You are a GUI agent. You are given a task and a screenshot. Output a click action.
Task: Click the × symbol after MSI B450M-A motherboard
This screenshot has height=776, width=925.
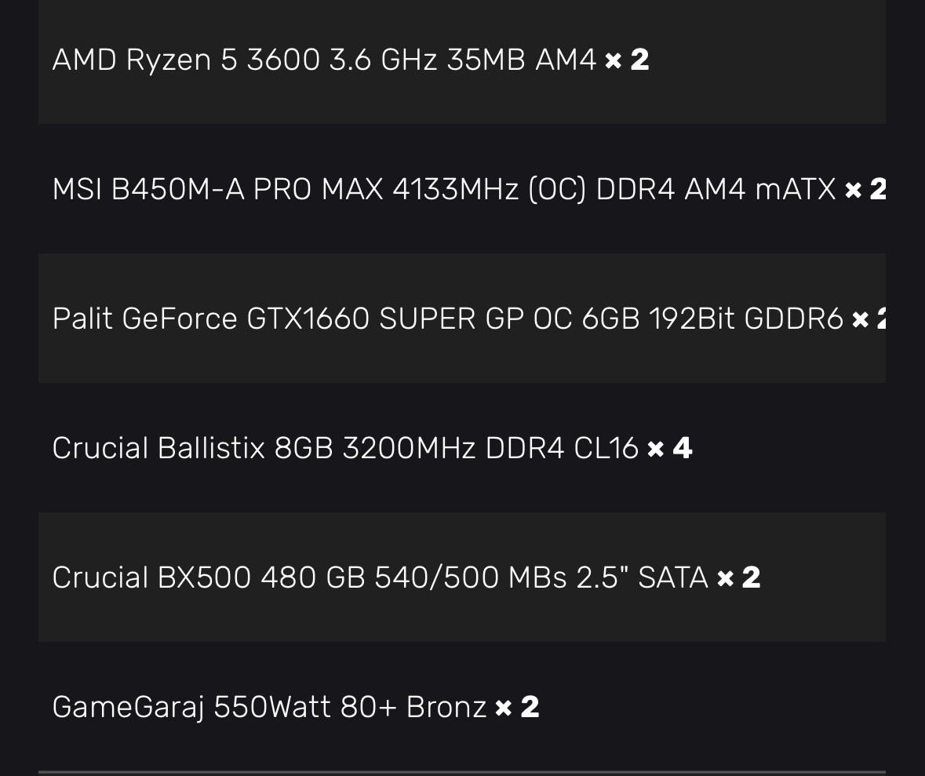(x=853, y=190)
